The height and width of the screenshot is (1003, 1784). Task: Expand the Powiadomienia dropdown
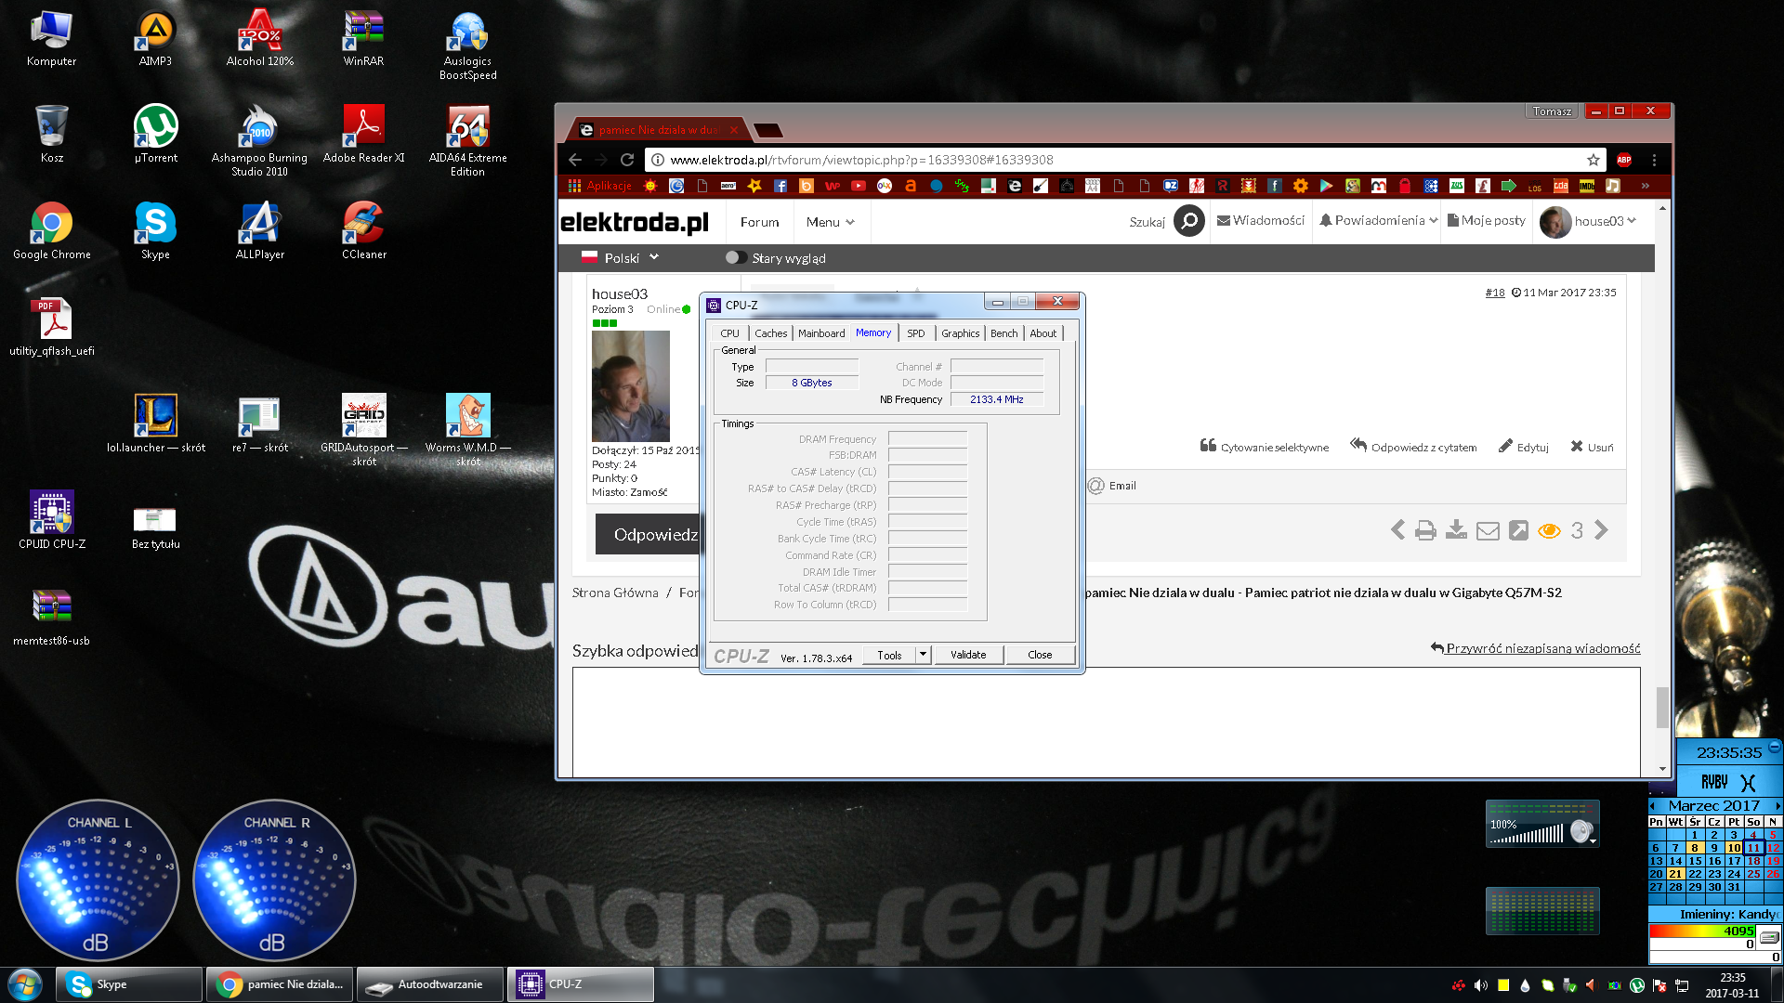click(1379, 221)
